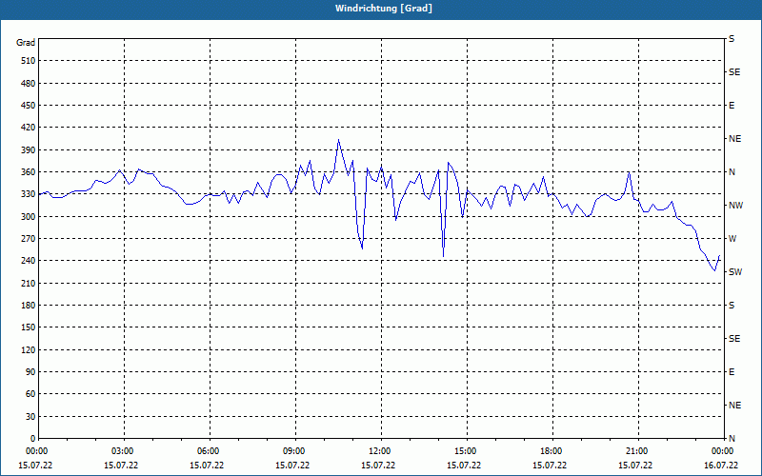Click the 15.07.22 date under 12:00
Screen dimensions: 762x476
(378, 466)
